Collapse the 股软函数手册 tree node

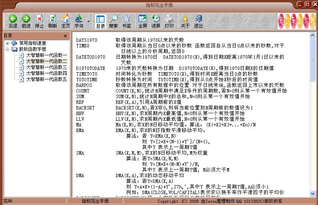tap(7, 49)
